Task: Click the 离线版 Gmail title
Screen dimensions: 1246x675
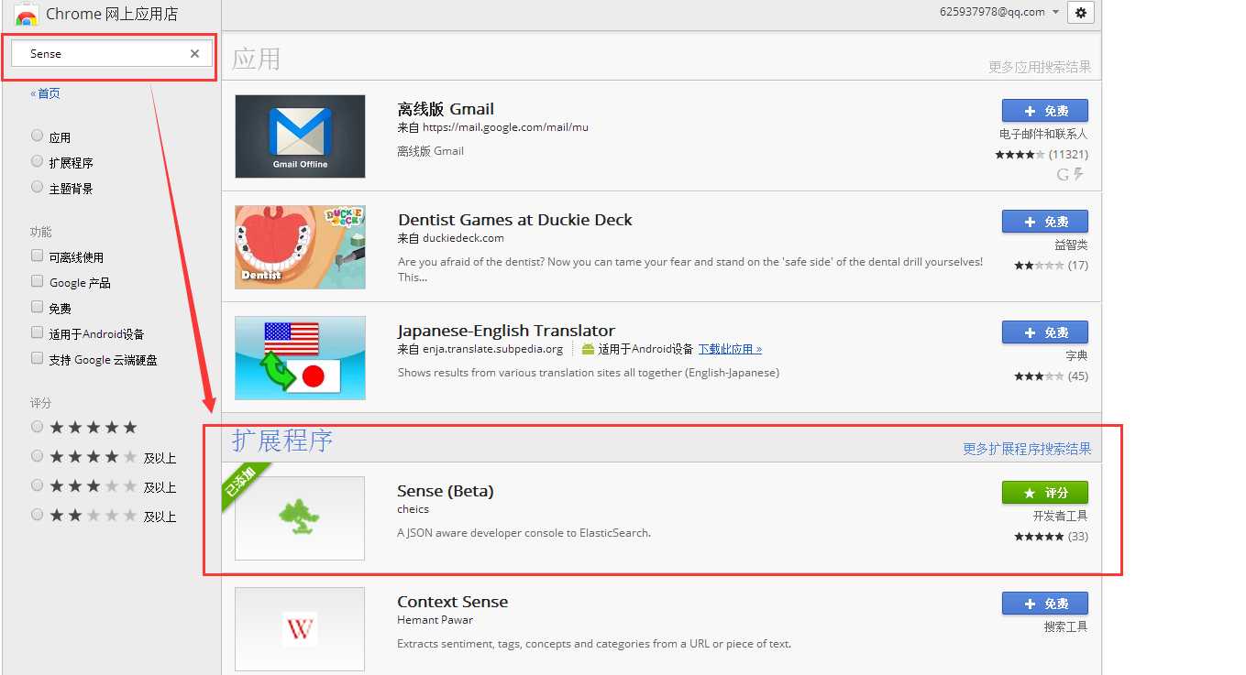Action: [x=446, y=109]
